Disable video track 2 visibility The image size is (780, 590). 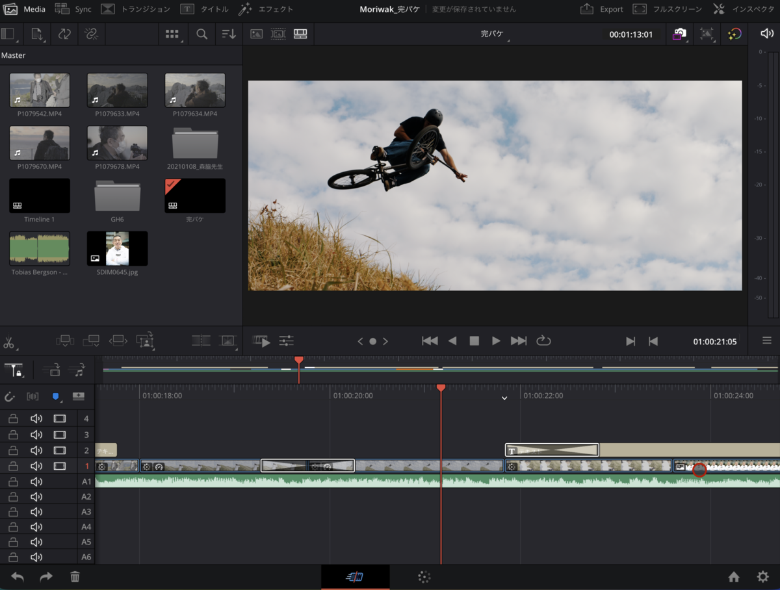[60, 450]
